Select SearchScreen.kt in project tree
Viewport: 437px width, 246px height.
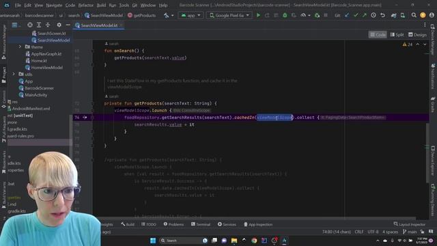pyautogui.click(x=48, y=33)
